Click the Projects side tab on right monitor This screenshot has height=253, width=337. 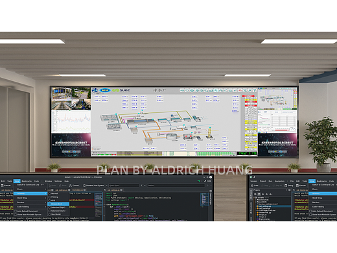(x=251, y=193)
